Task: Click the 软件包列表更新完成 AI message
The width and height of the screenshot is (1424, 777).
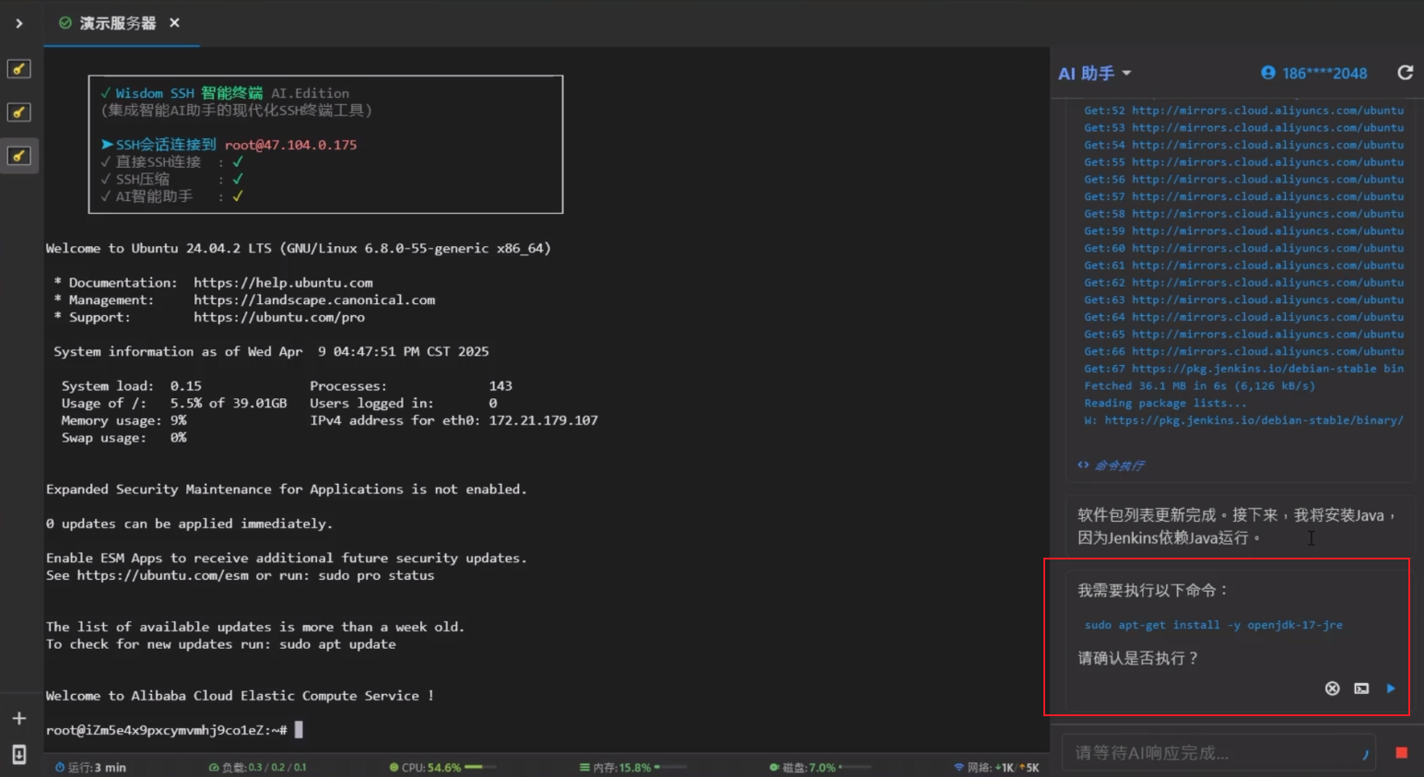Action: pyautogui.click(x=1237, y=526)
